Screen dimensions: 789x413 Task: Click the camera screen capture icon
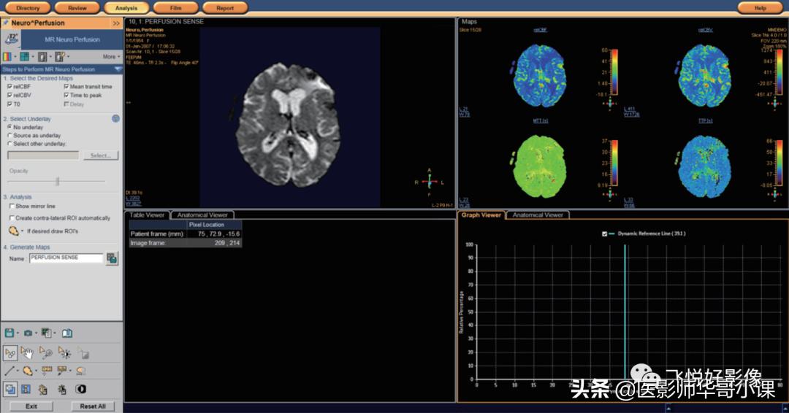pyautogui.click(x=28, y=333)
